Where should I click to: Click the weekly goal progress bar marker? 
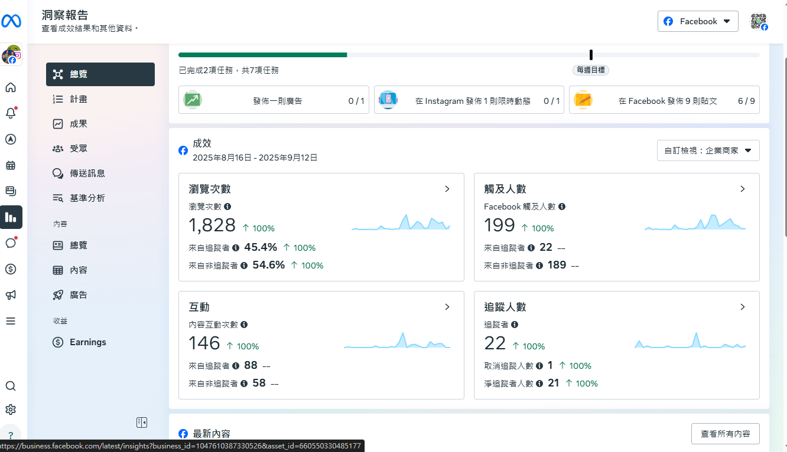point(591,55)
